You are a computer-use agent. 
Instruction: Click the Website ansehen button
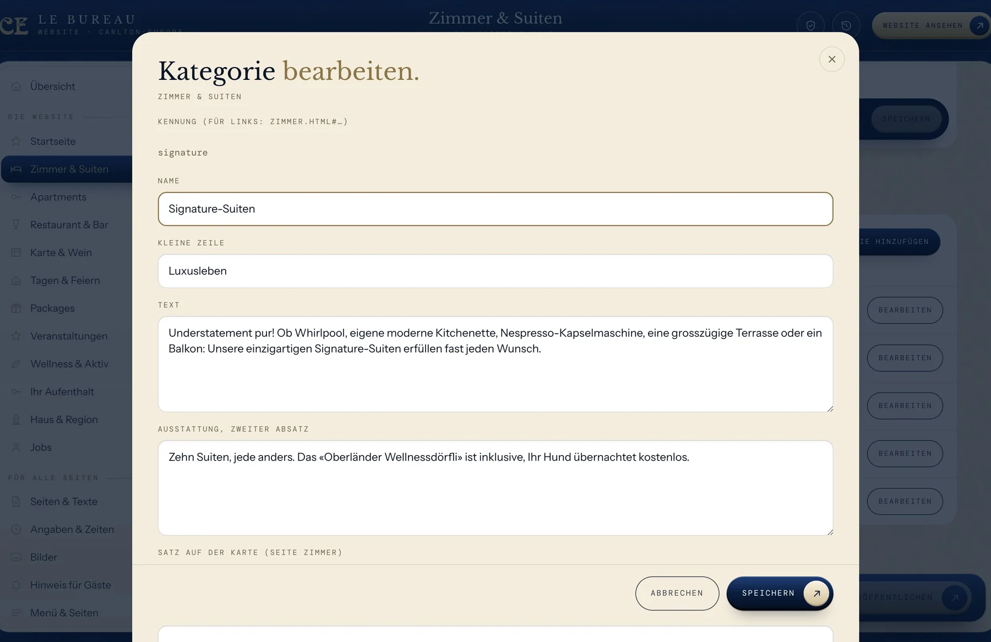click(x=932, y=25)
